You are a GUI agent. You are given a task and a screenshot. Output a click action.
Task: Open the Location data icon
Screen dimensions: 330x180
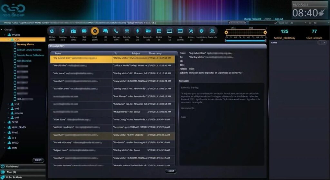point(63,31)
